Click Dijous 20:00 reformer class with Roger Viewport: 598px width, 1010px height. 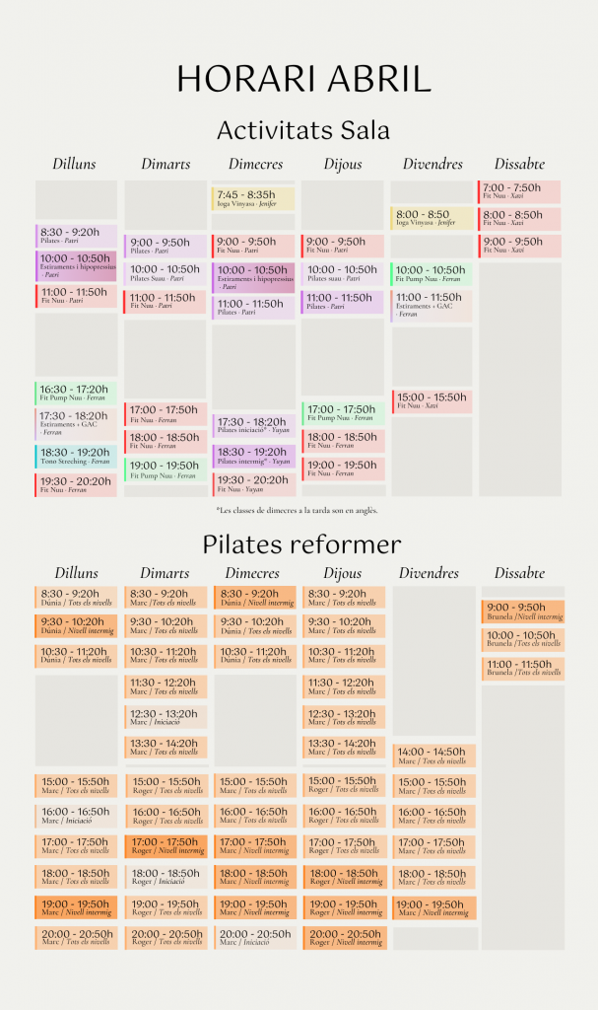click(x=345, y=938)
